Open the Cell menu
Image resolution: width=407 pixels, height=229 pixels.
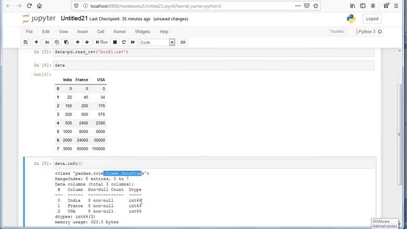click(x=100, y=32)
